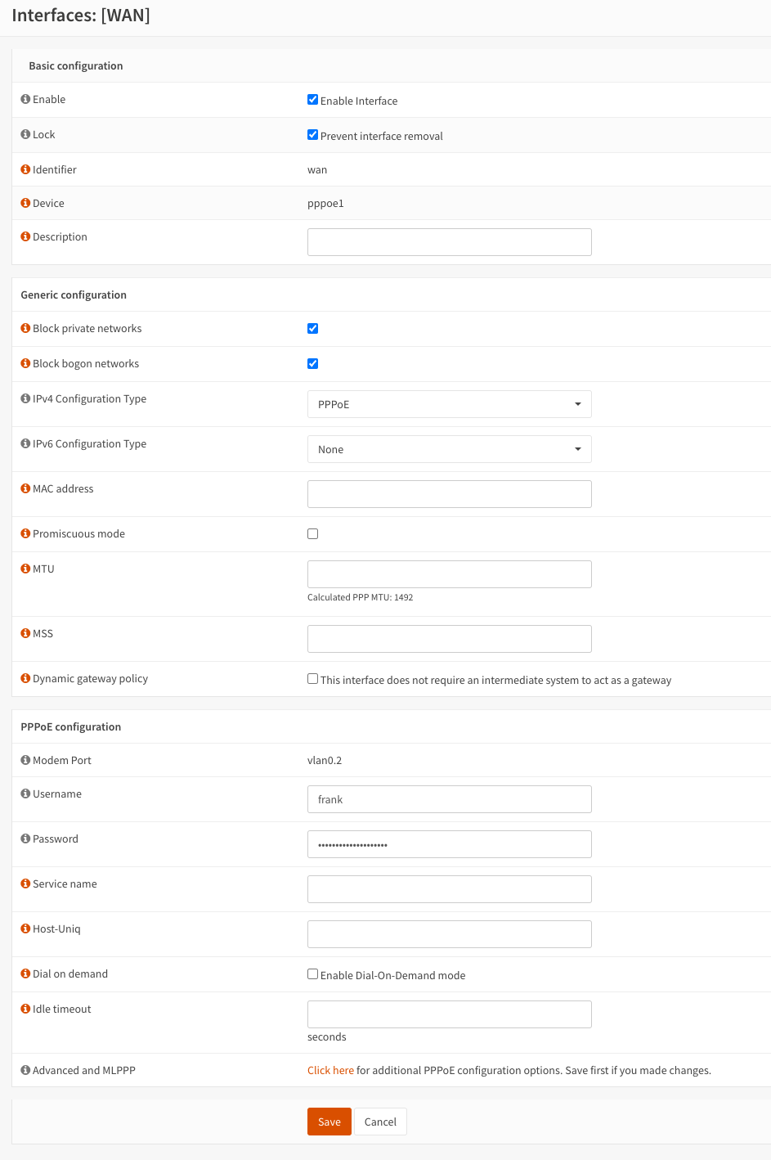Cancel the interface changes
This screenshot has width=771, height=1160.
pos(380,1122)
